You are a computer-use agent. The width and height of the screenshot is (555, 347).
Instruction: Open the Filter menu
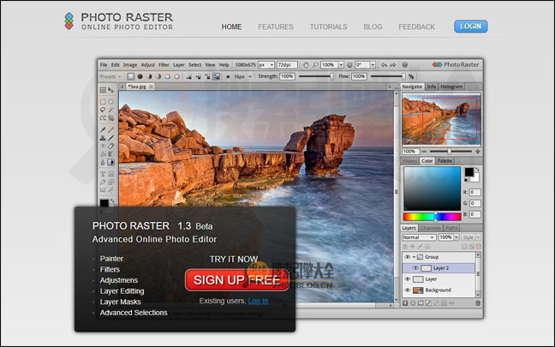(164, 65)
